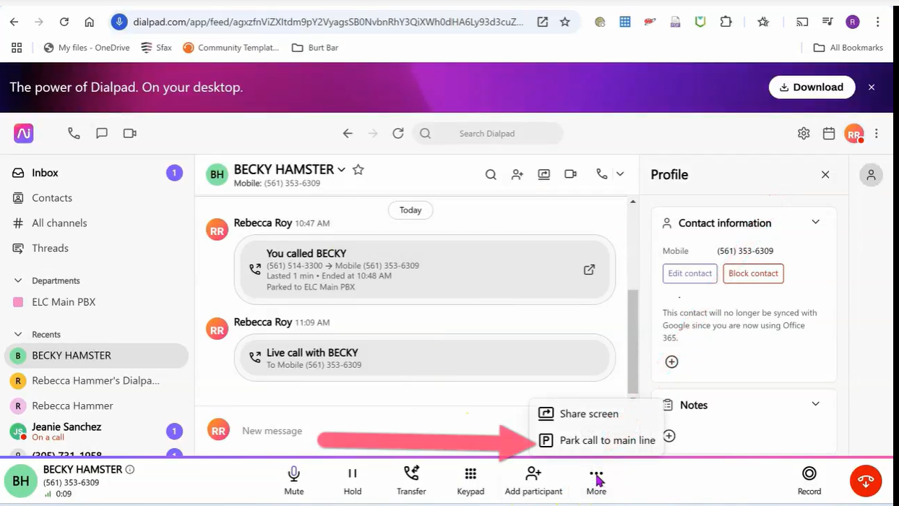Collapse Contact information section

815,222
